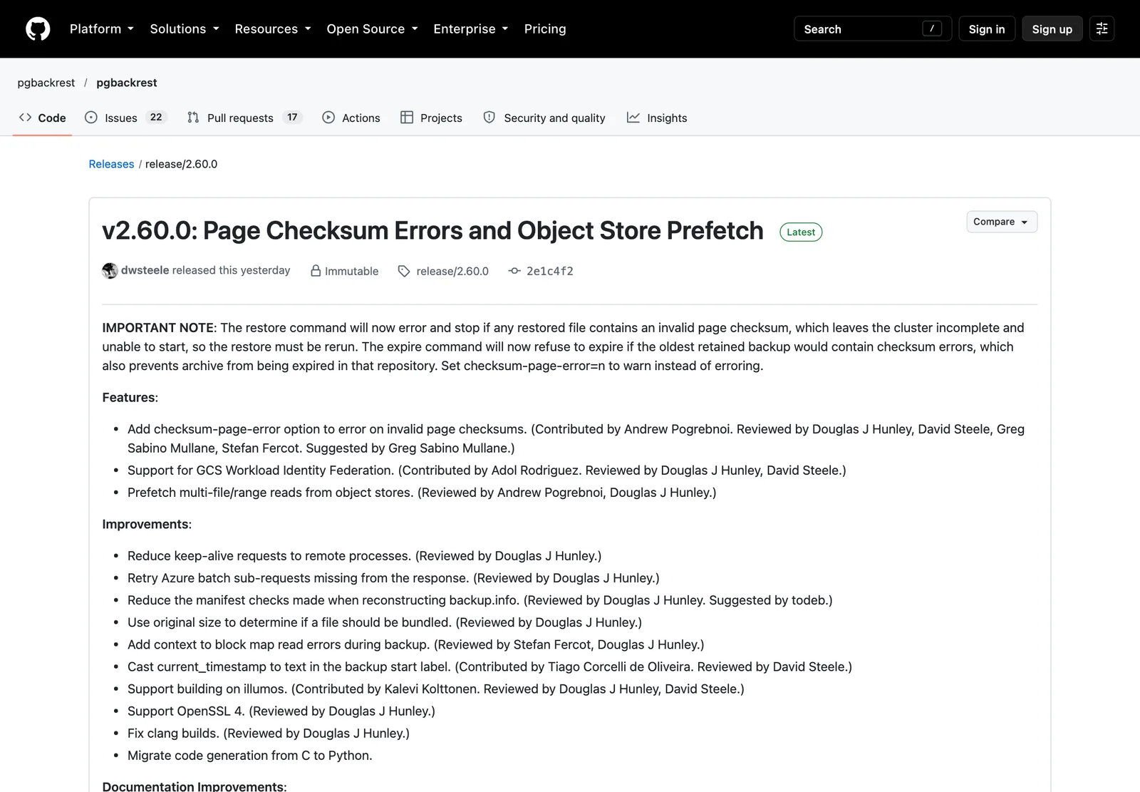This screenshot has height=792, width=1140.
Task: Click the Latest release badge
Action: [x=801, y=232]
